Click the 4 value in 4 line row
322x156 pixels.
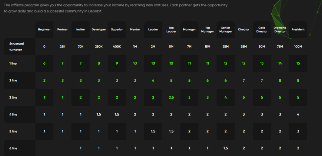298,114
